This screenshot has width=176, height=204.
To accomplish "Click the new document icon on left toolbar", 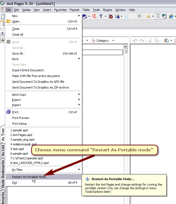I will (2, 16).
